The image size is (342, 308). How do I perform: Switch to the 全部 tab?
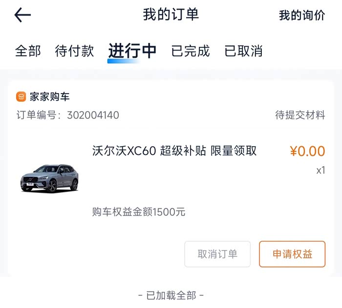[28, 51]
